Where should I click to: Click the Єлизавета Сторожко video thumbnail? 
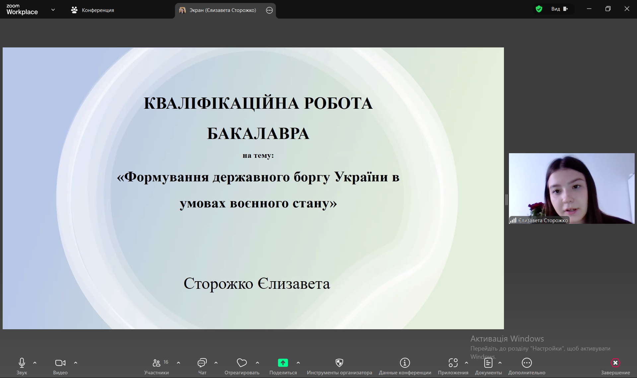[571, 188]
